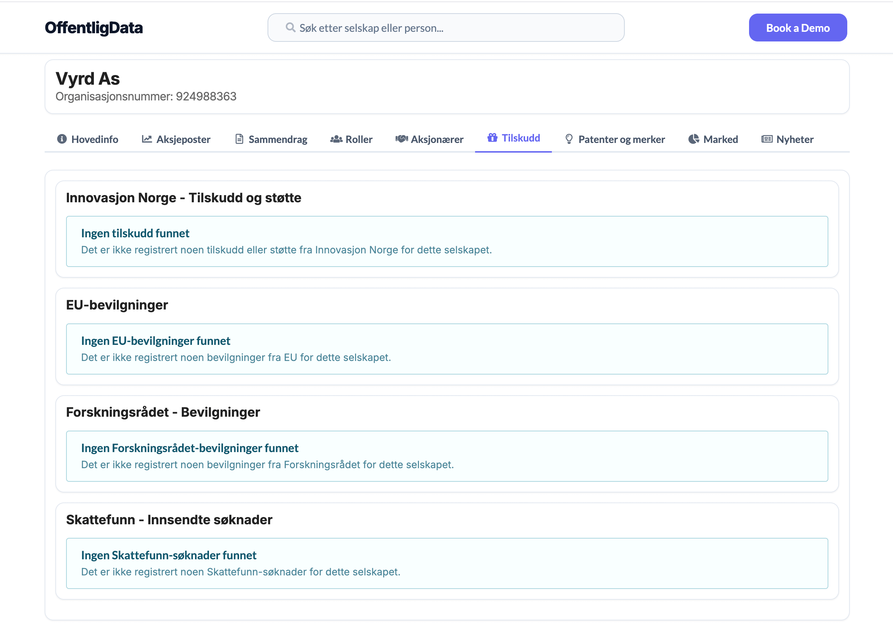Go to Patenter og merker tab
The image size is (893, 639).
point(621,139)
